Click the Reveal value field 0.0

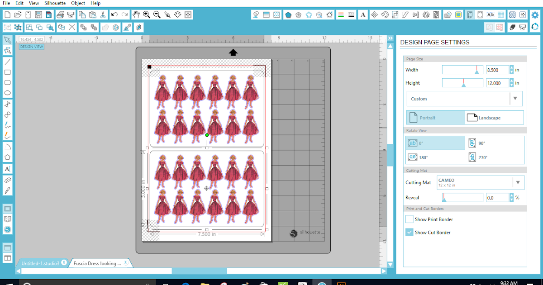click(x=497, y=198)
